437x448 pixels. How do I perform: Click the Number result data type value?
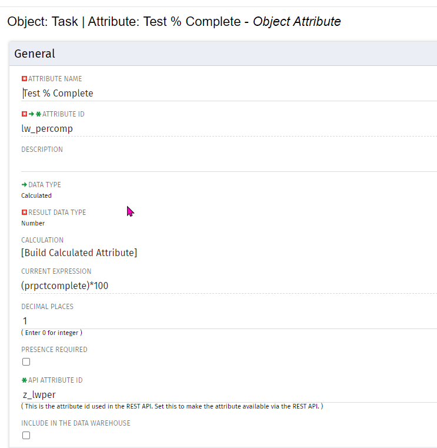[33, 223]
